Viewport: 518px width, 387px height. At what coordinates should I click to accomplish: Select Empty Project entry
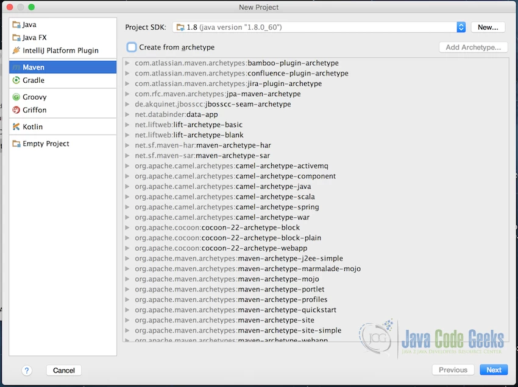coord(63,144)
